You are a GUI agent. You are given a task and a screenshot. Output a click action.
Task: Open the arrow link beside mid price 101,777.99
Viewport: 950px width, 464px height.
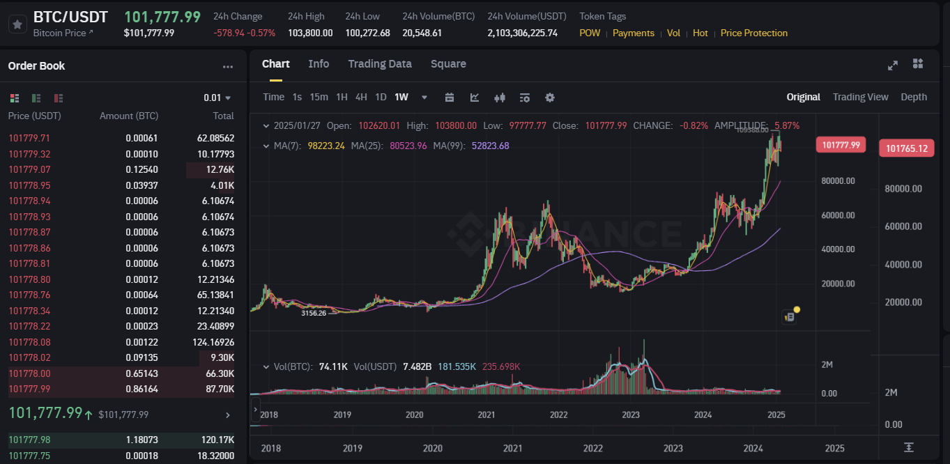point(227,415)
